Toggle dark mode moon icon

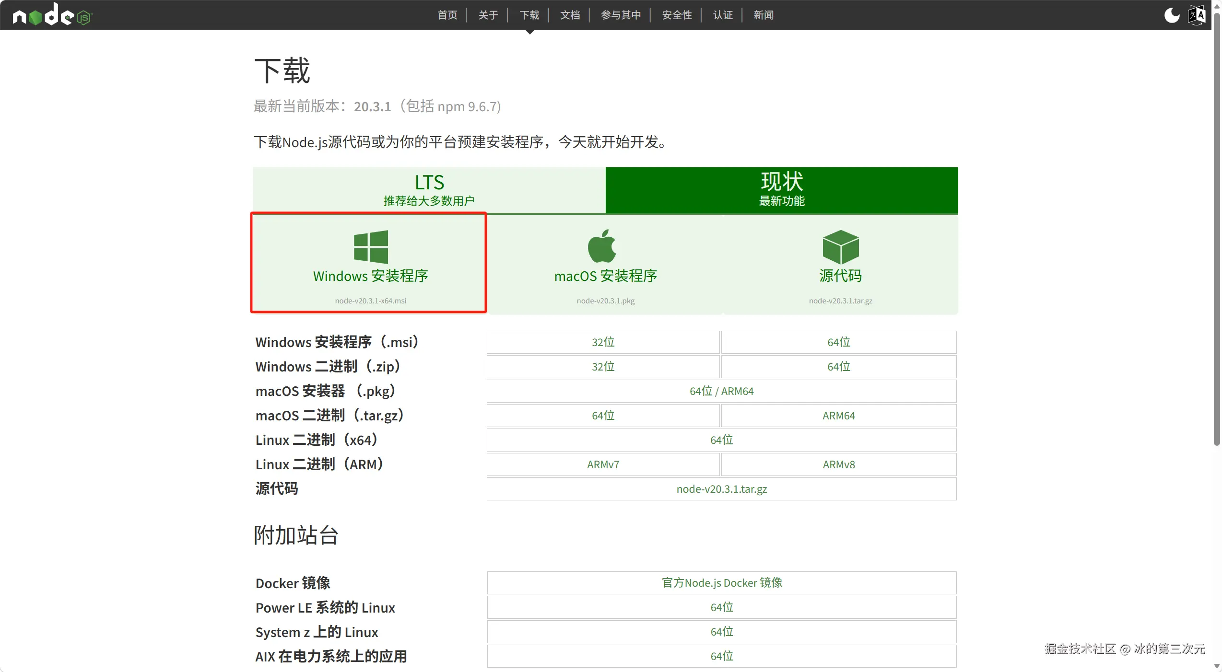tap(1172, 15)
